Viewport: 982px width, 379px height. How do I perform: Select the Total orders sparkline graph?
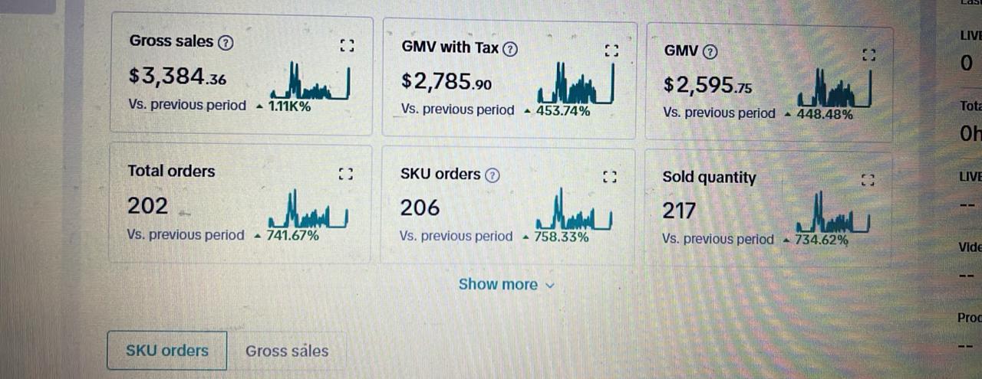[308, 211]
